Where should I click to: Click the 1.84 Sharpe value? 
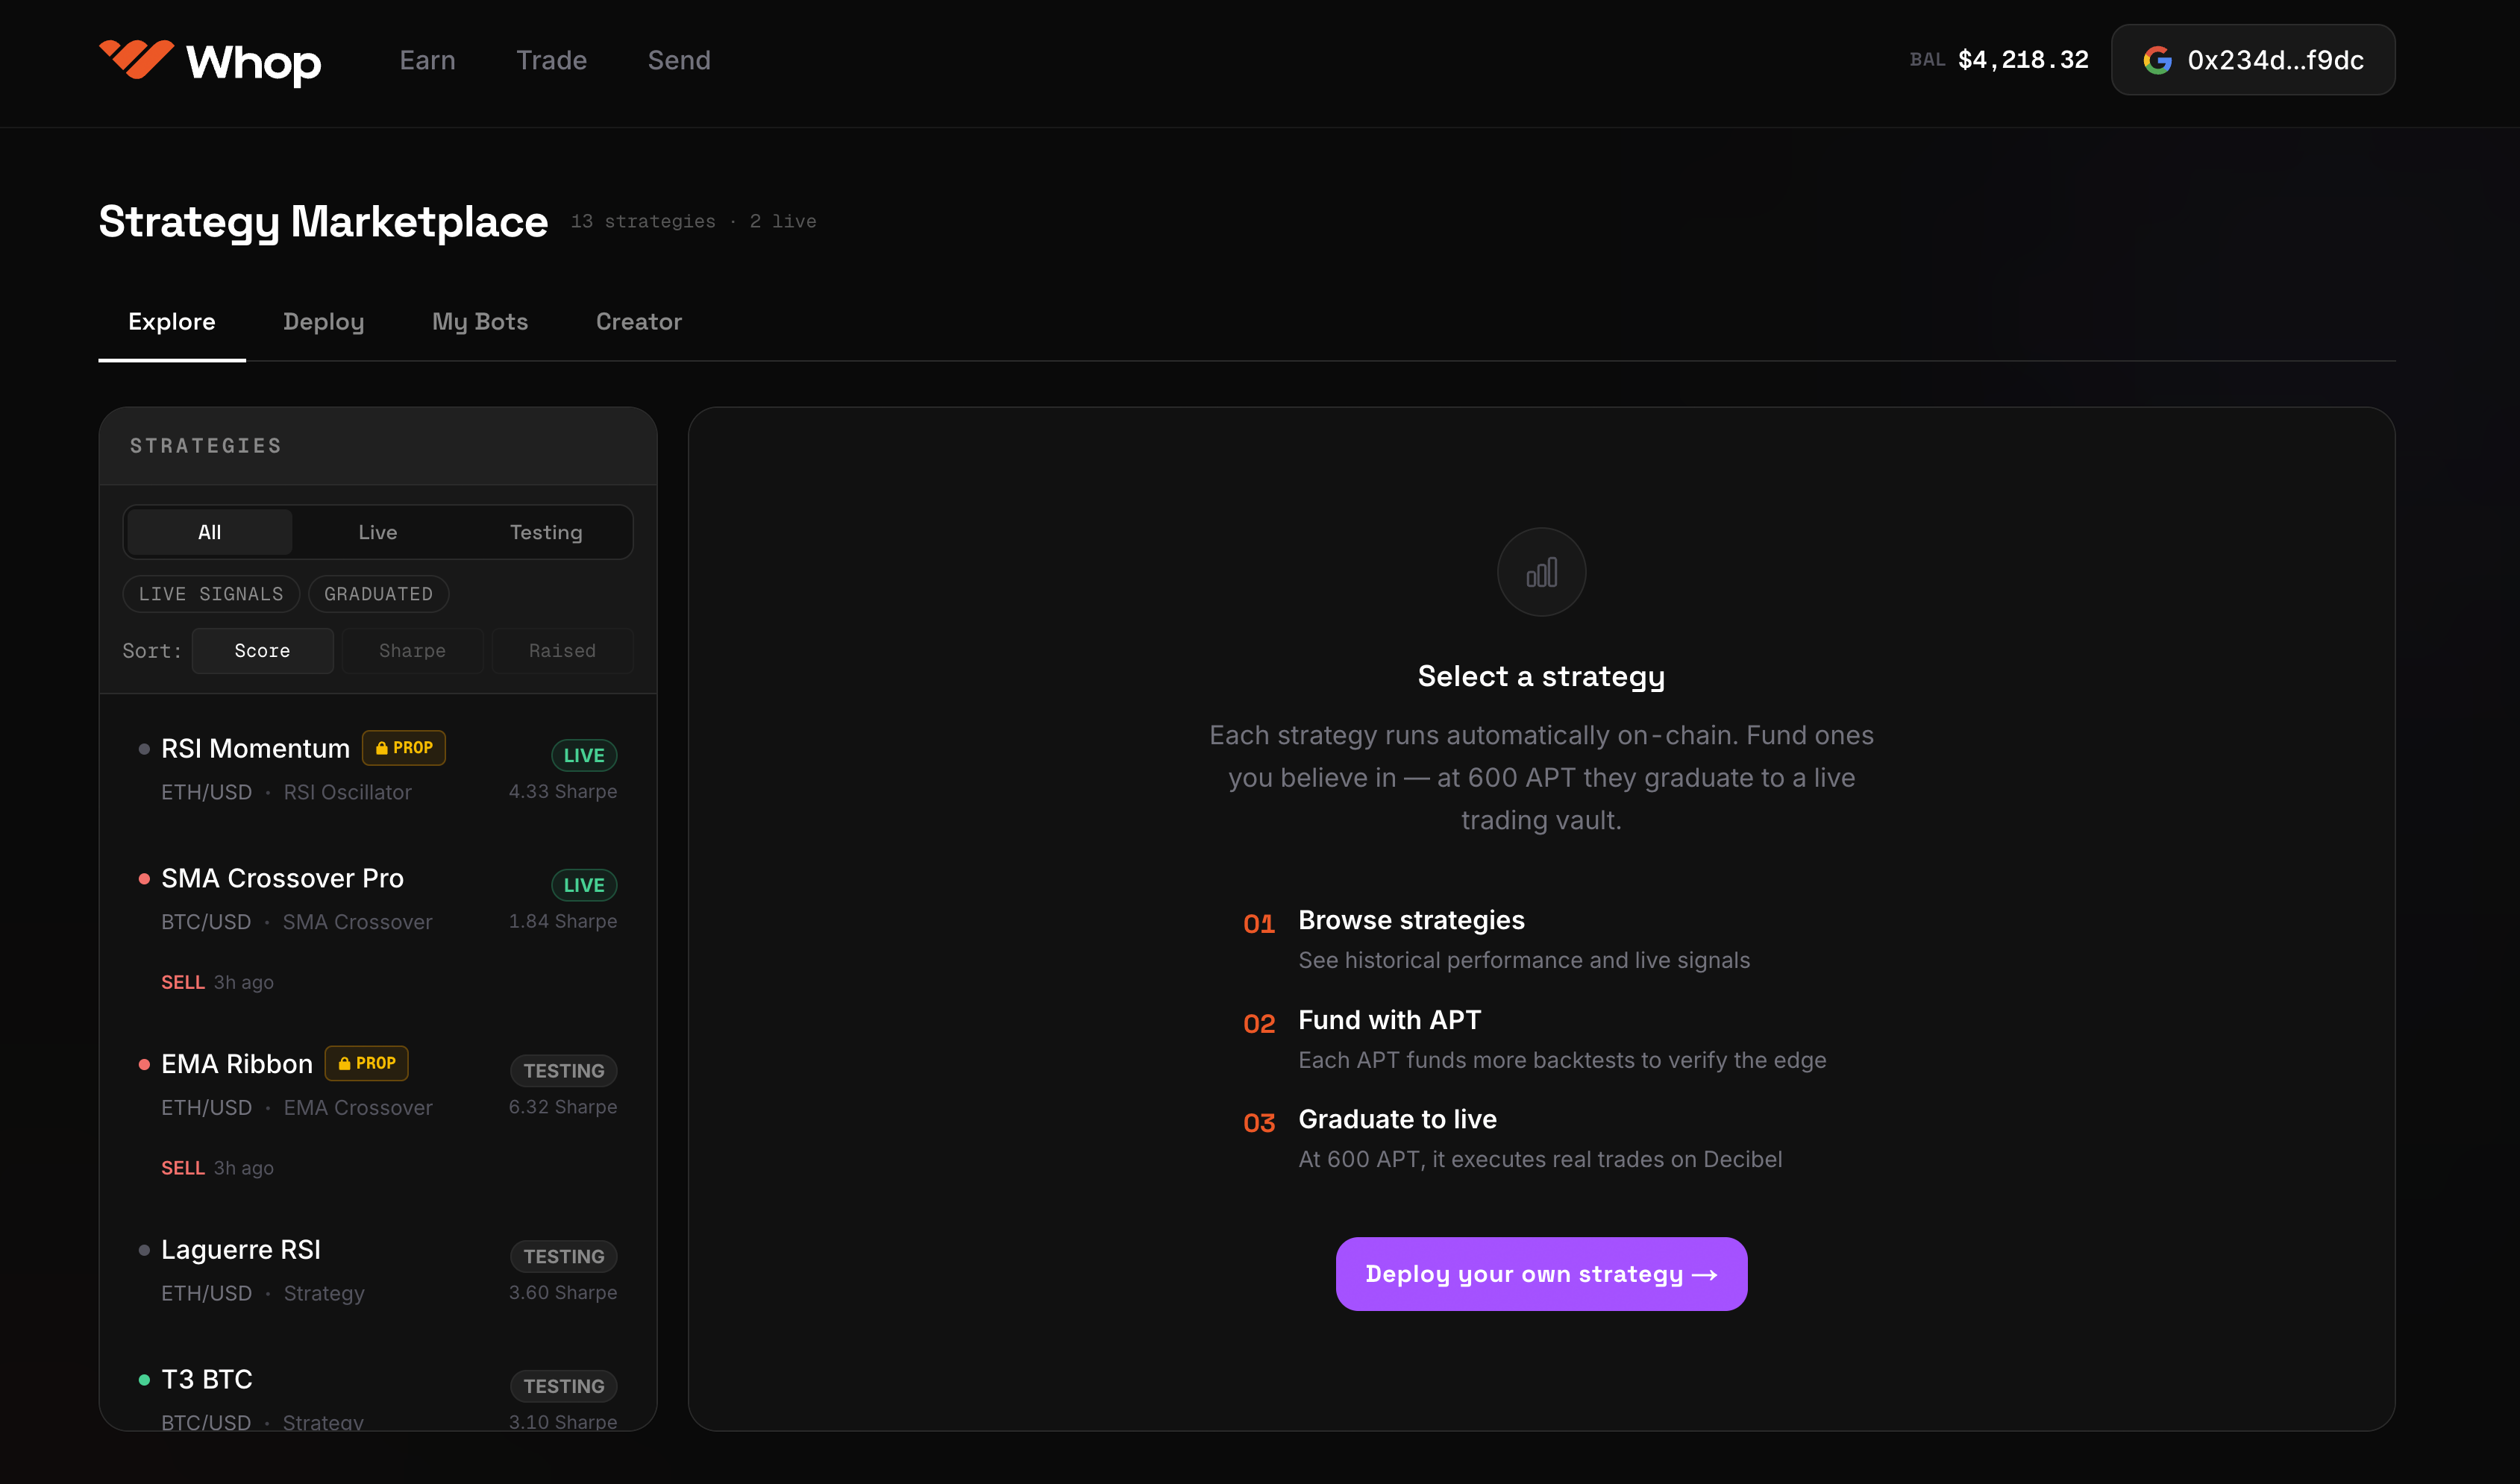tap(562, 921)
